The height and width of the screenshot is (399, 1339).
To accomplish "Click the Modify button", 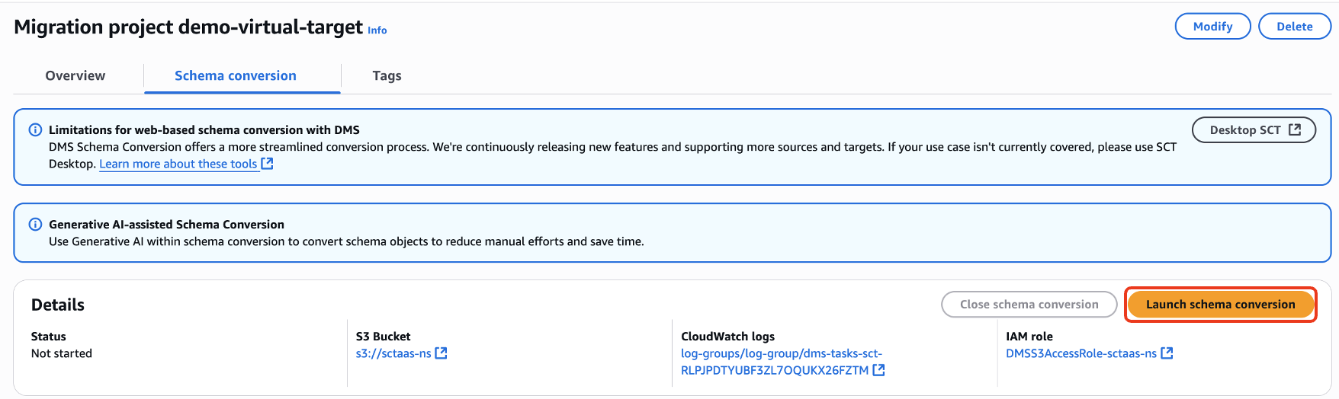I will point(1212,27).
